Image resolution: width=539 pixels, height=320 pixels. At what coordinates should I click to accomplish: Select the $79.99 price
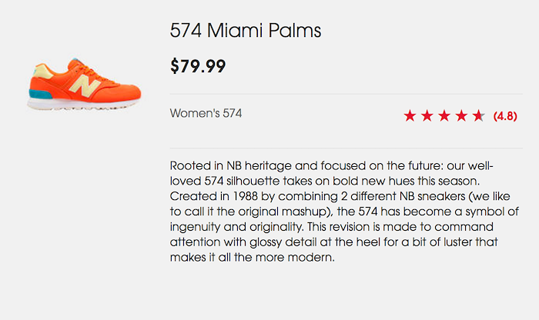(x=198, y=66)
